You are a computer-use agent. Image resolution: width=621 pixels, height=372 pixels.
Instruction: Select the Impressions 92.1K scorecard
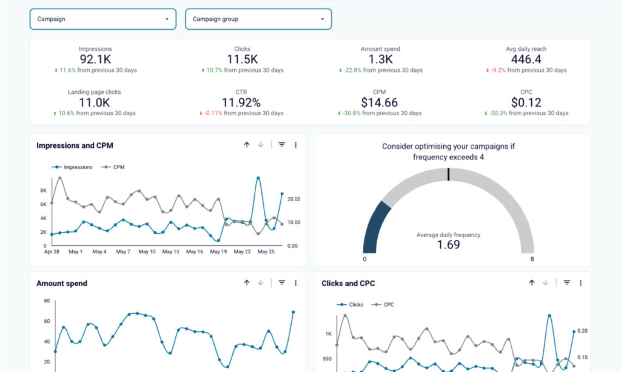tap(95, 59)
